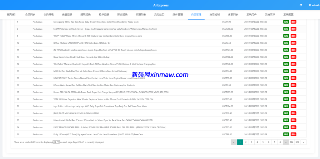
Task: Go to next page with » button
Action: [303, 142]
